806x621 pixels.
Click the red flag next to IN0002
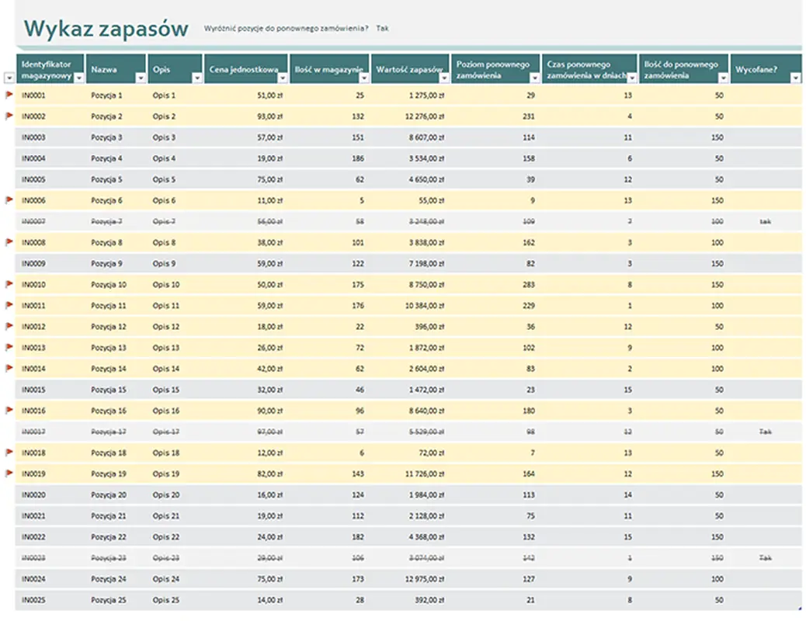click(9, 116)
